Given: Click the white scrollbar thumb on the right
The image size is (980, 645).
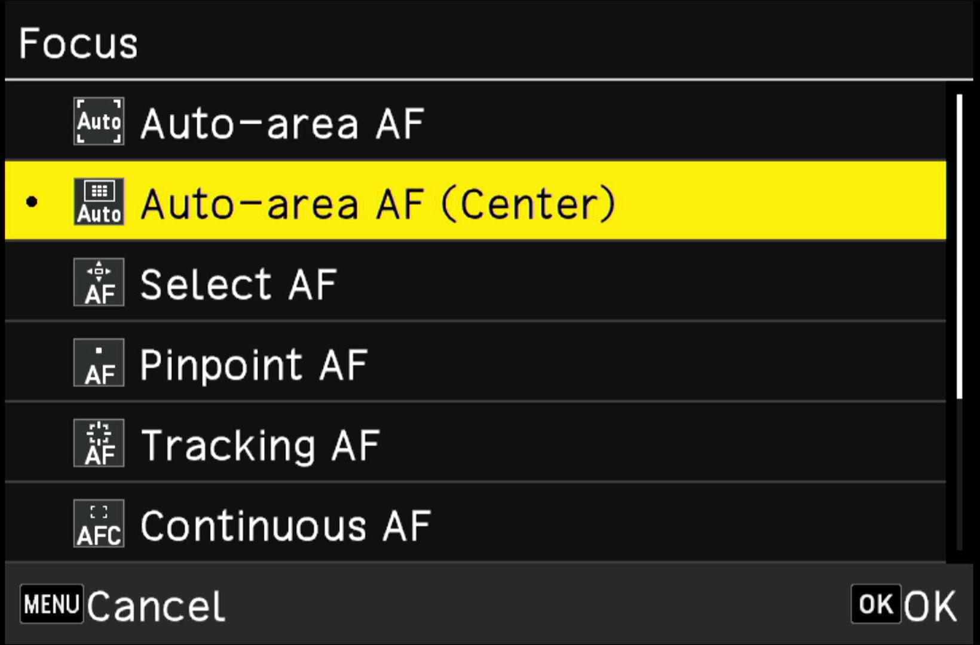Looking at the screenshot, I should pyautogui.click(x=959, y=246).
